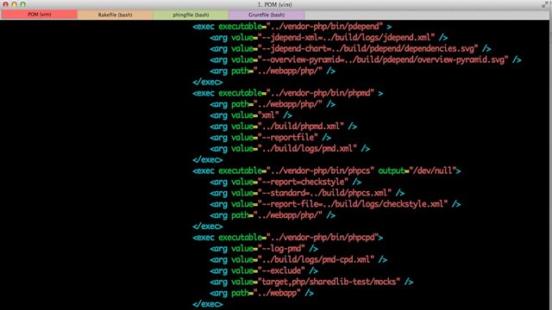This screenshot has height=310, width=552.
Task: Select the phingfile (bash) tab
Action: [x=191, y=15]
